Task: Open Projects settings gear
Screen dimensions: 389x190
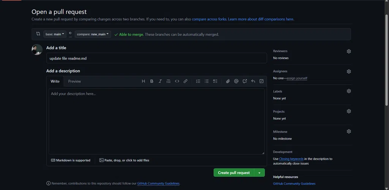Action: [349, 111]
